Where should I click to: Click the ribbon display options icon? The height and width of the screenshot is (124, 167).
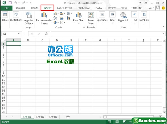tap(146, 3)
